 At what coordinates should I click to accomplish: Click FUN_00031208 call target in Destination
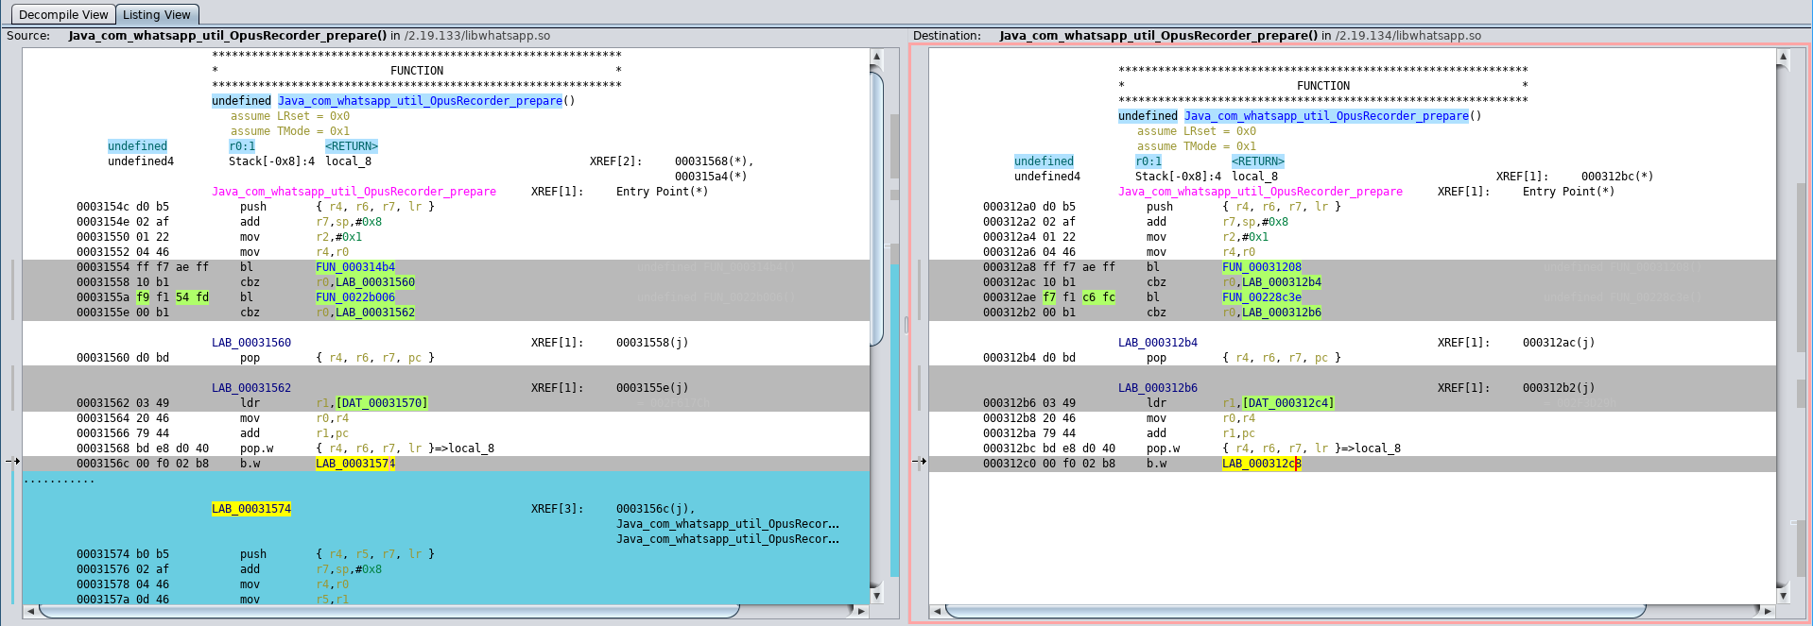tap(1262, 267)
